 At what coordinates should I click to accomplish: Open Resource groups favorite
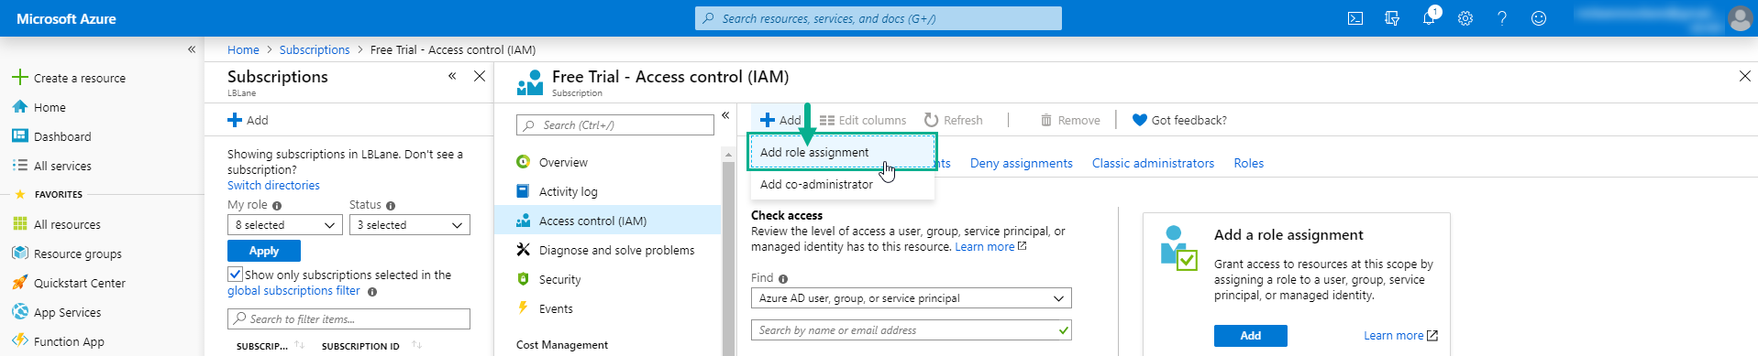[67, 254]
